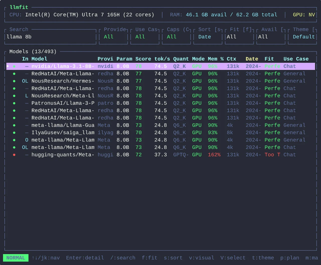Viewport: 321px width, 265px height.
Task: Click the OL installed marker for NousResearch/Hermes
Action: coord(25,81)
